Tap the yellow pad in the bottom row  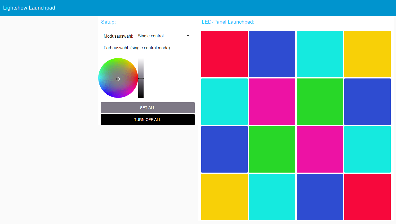(x=224, y=197)
